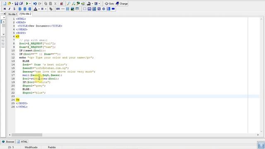
Task: Open the side panel dropdown arrow
Action: [4, 17]
